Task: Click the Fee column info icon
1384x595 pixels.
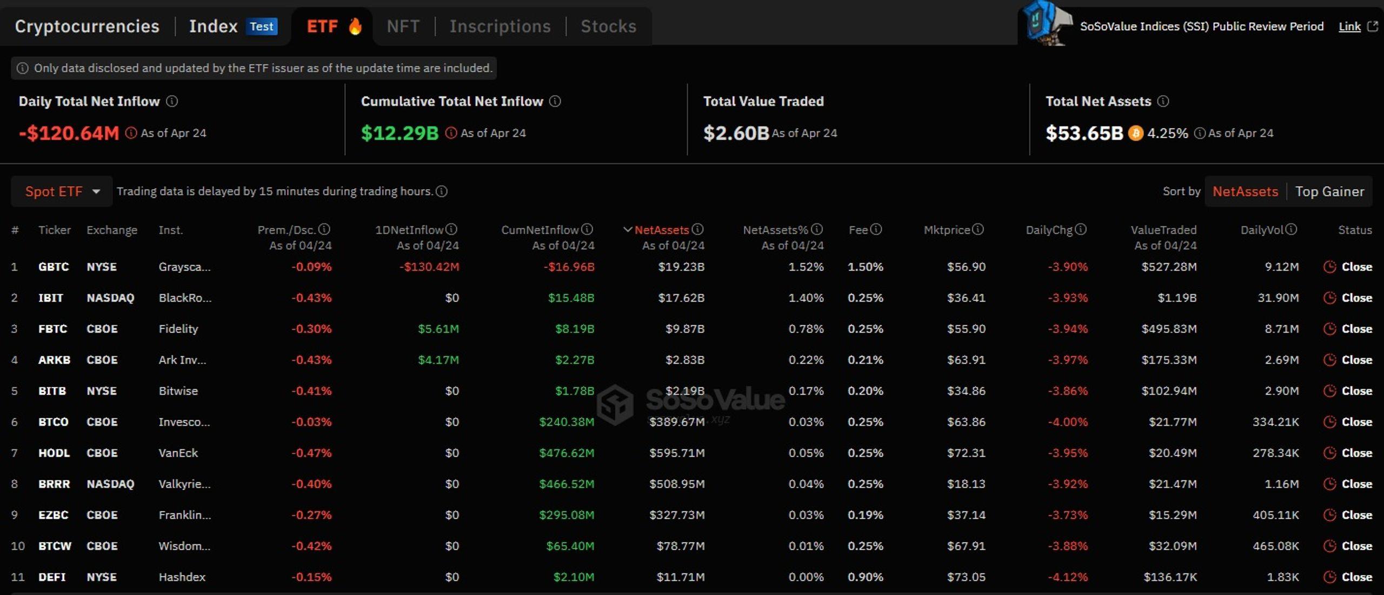Action: [x=876, y=229]
